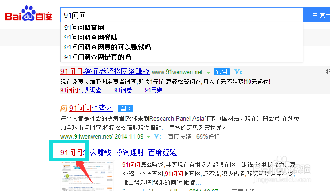Expand dropdown arrow next to www.91wenwen.net
Viewport: 330px width, 191px height.
click(x=208, y=73)
